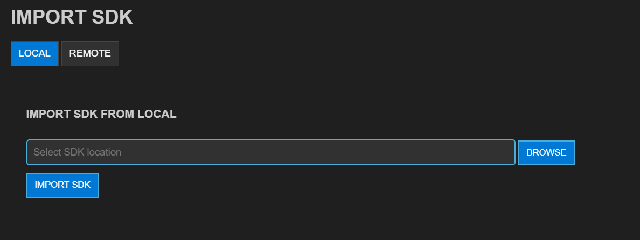
Task: Place cursor in the SDK path input
Action: pos(270,152)
